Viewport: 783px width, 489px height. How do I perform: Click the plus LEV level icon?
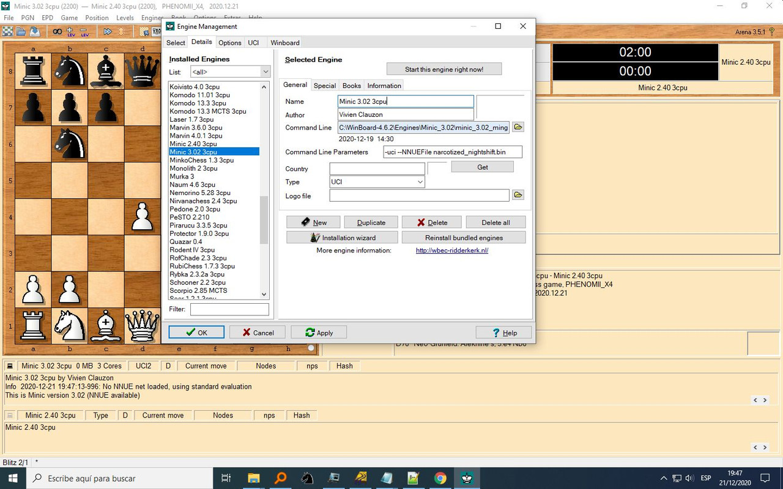tap(70, 31)
